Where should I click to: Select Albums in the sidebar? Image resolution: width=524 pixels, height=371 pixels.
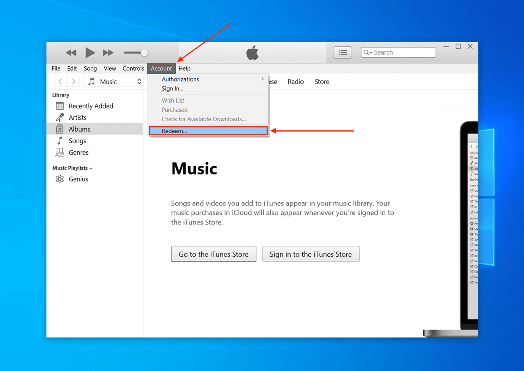click(95, 129)
